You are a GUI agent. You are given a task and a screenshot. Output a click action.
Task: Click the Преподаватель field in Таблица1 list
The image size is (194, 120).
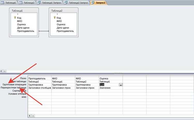[26, 31]
